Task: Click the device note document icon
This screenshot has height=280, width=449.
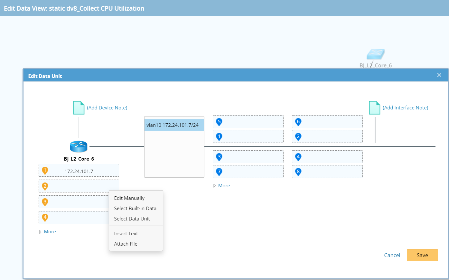Action: coord(79,108)
